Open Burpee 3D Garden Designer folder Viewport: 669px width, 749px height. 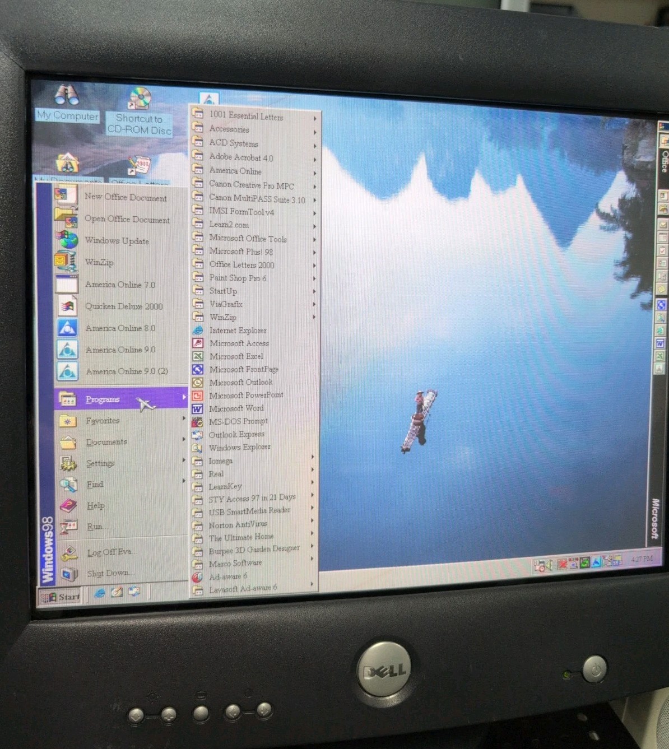click(254, 550)
